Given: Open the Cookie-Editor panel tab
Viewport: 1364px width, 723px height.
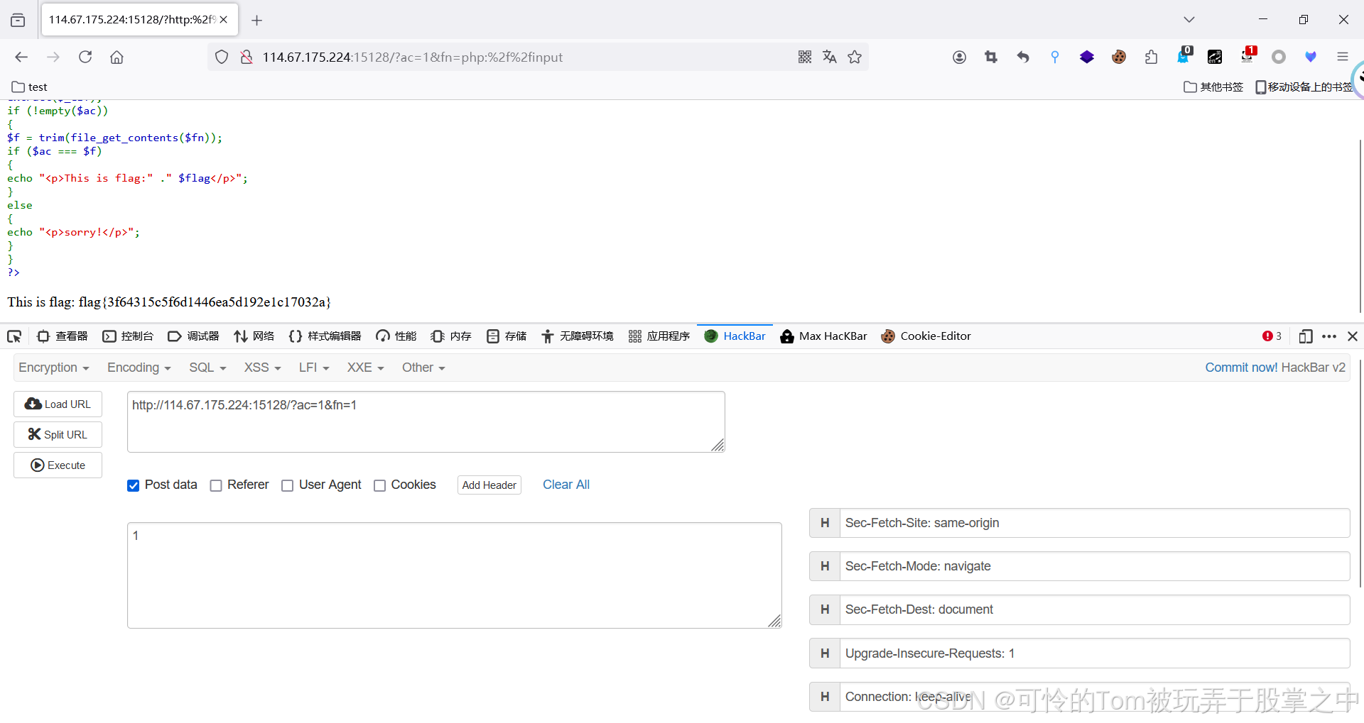Looking at the screenshot, I should tap(926, 336).
